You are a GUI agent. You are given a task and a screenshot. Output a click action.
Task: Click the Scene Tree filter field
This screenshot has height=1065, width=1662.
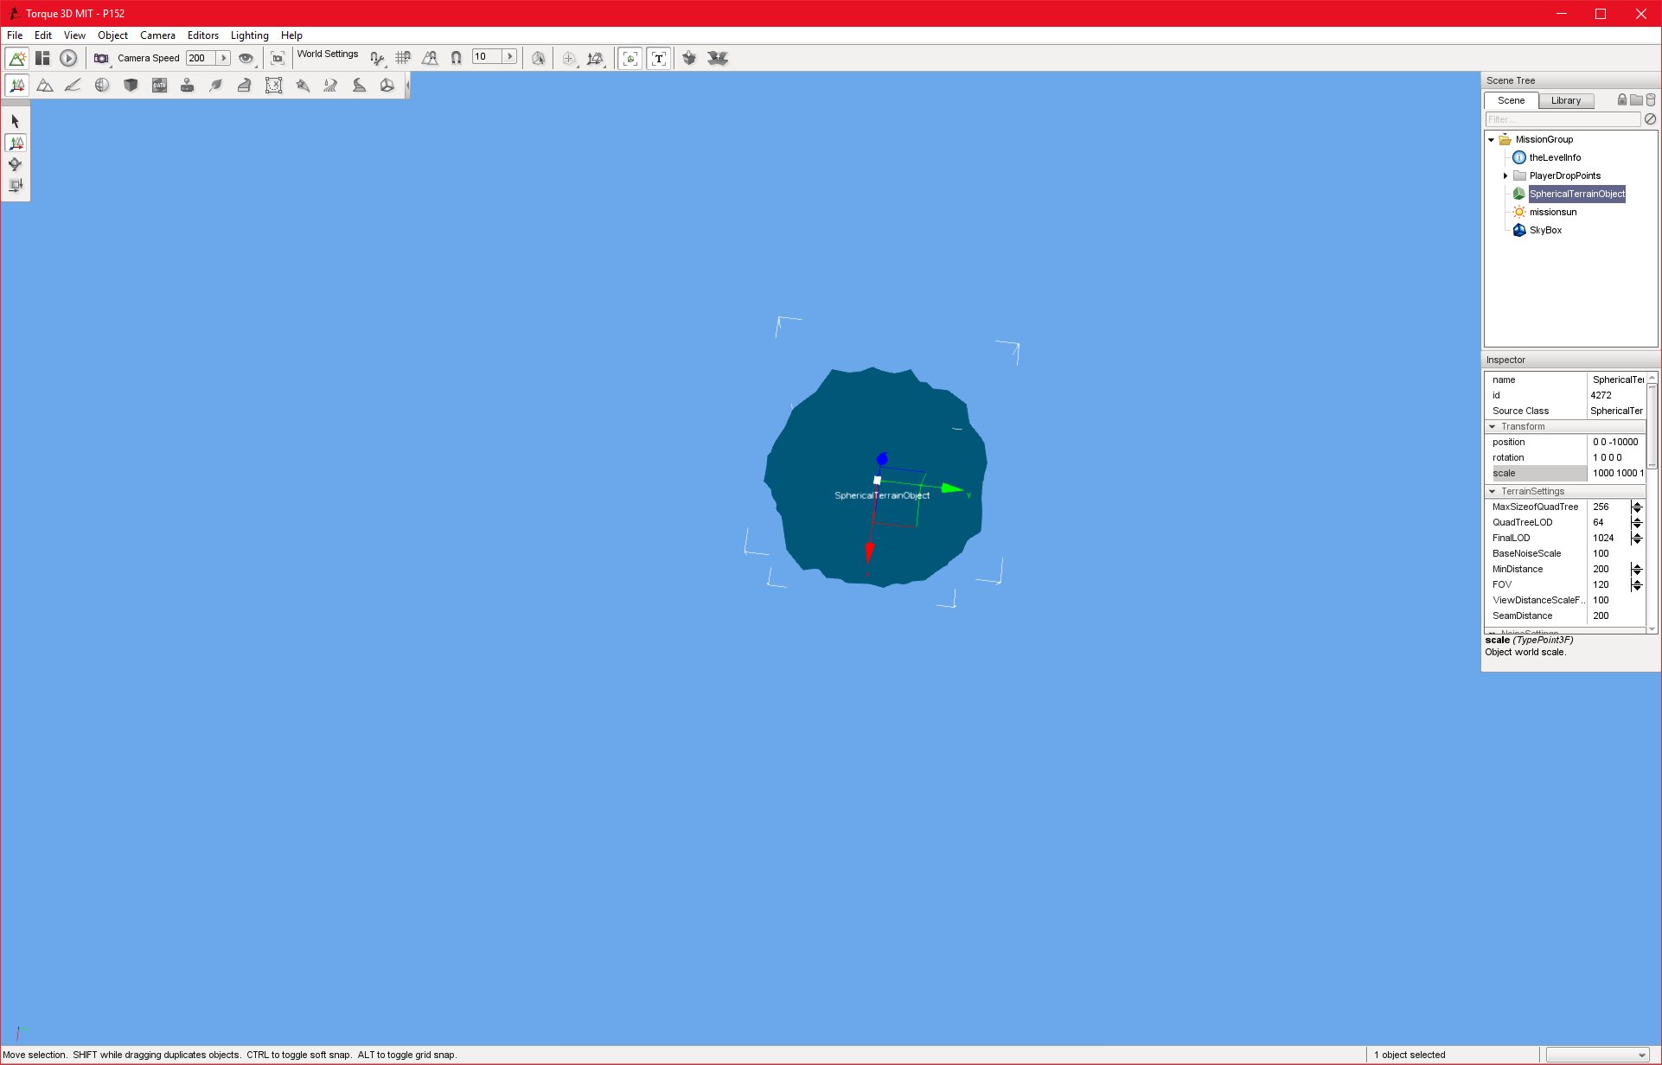[x=1563, y=119]
